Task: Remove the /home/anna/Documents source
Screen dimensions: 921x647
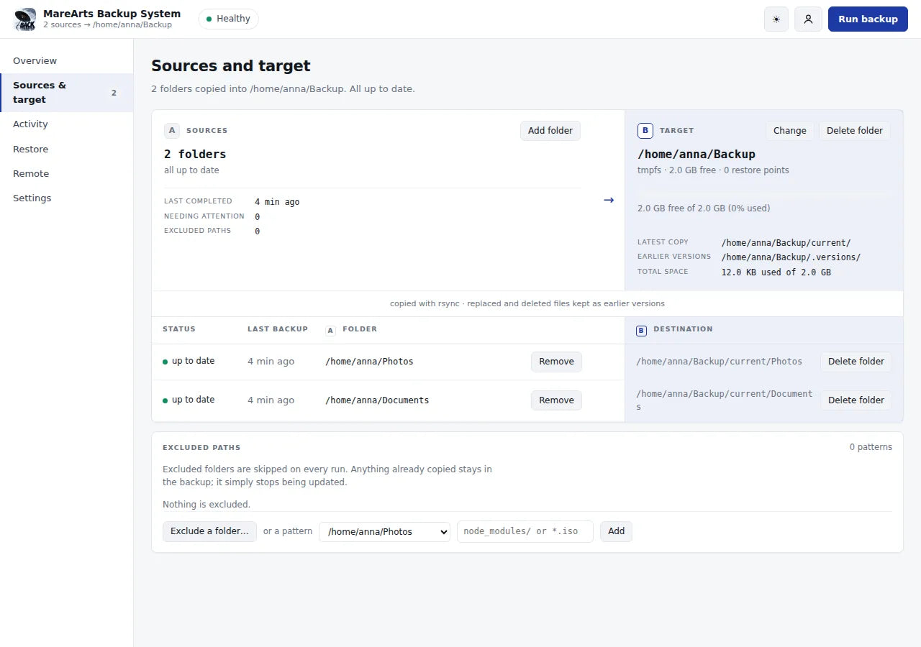Action: (x=556, y=400)
